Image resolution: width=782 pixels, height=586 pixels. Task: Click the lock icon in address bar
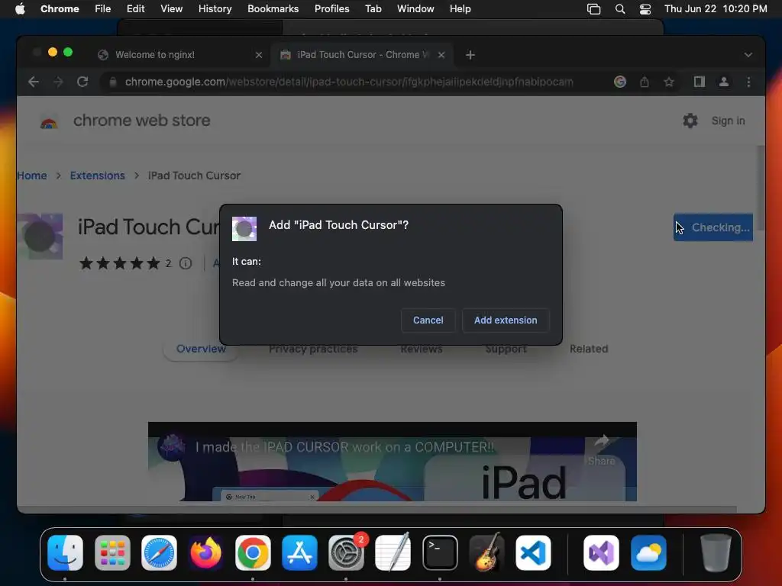coord(113,82)
